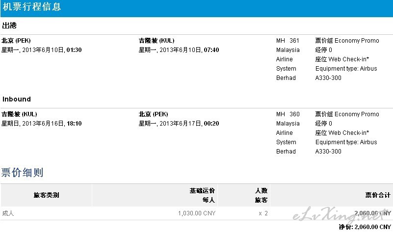The width and height of the screenshot is (393, 232).
Task: Click flight number MH 361
Action: coord(288,41)
